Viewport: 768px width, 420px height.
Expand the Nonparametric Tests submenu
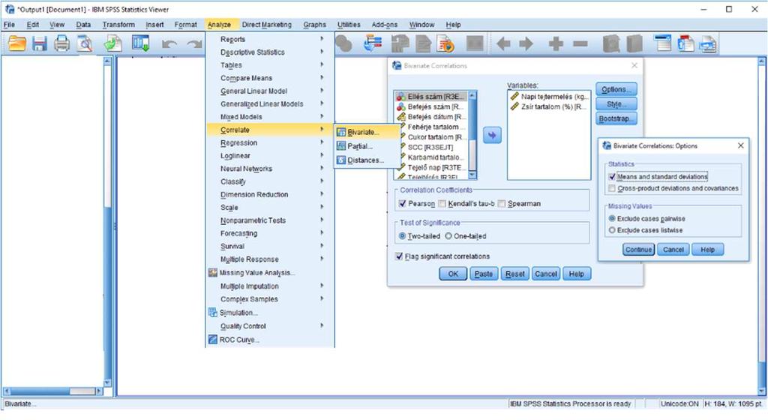click(x=270, y=220)
